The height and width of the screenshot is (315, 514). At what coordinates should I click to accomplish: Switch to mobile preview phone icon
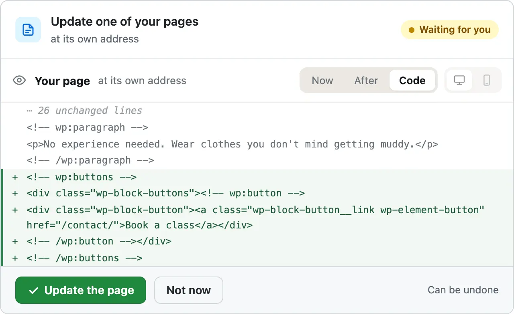pyautogui.click(x=487, y=80)
